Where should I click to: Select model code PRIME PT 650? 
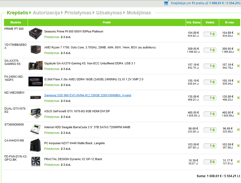[x=14, y=29]
